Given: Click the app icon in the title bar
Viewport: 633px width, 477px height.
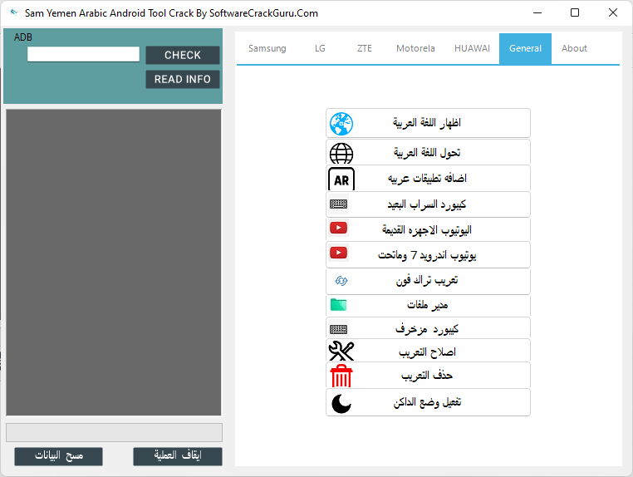Looking at the screenshot, I should (x=14, y=12).
